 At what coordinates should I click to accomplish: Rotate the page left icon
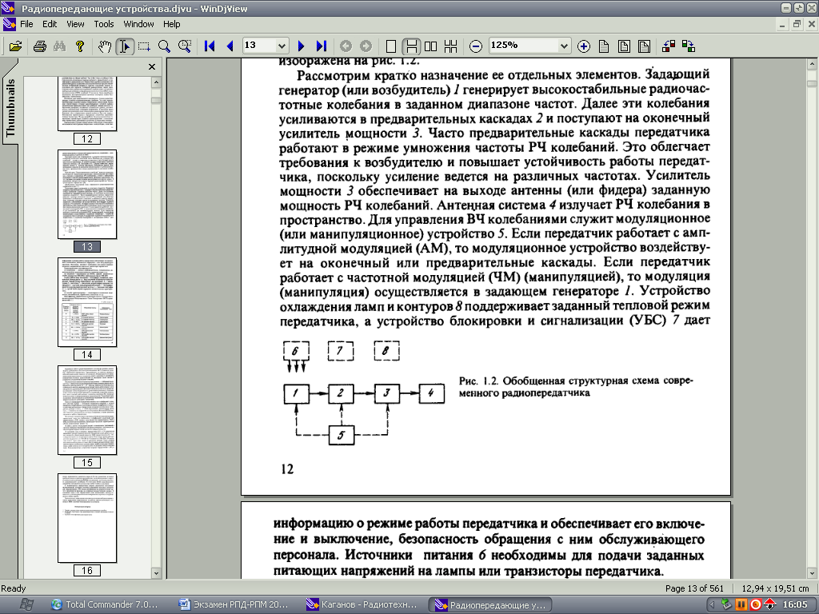click(x=669, y=46)
